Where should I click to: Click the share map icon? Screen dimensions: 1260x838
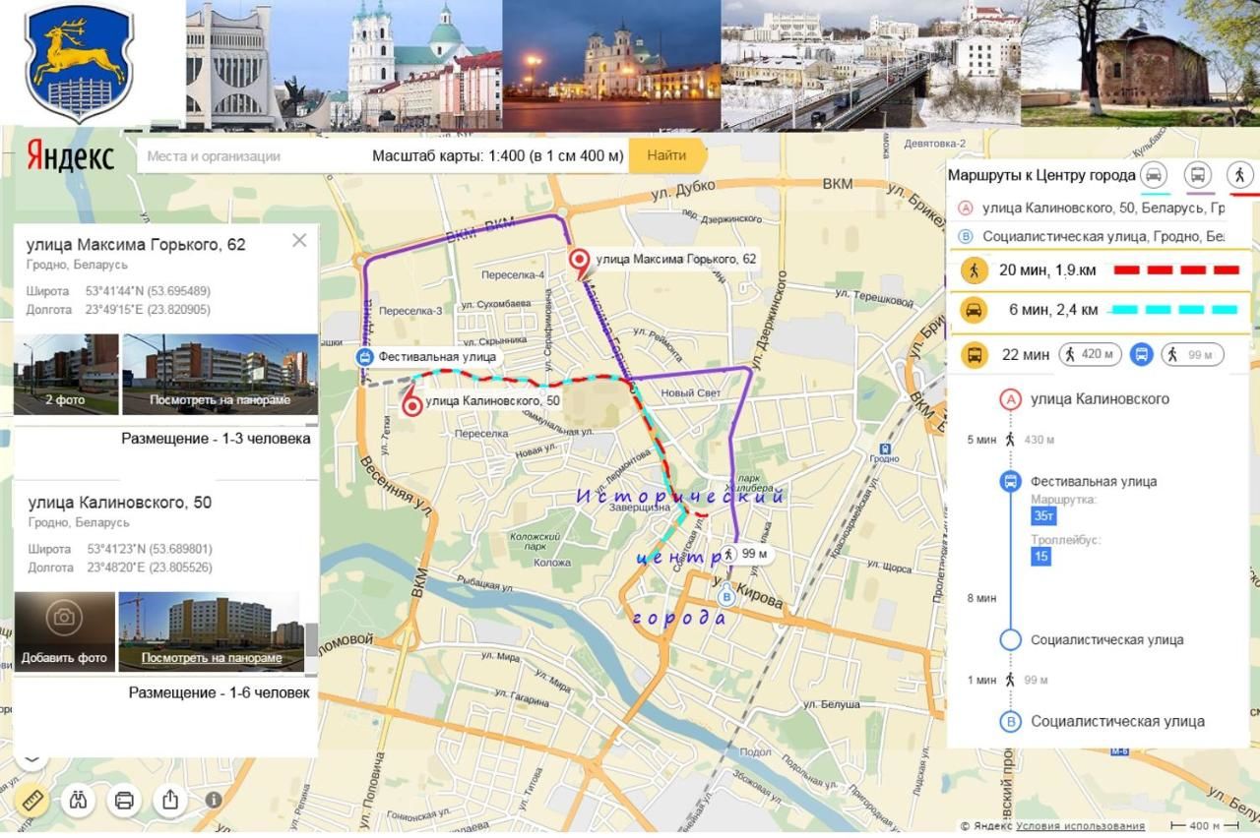(x=170, y=800)
